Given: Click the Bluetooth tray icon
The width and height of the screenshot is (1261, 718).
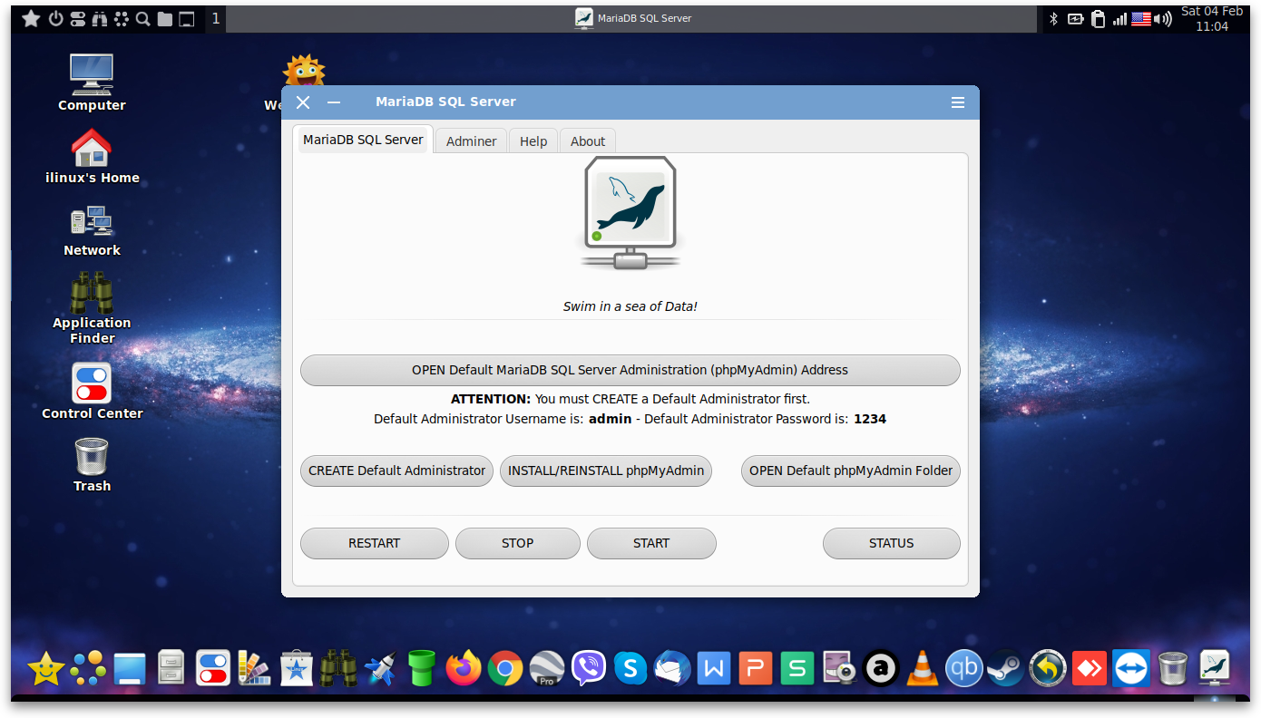Looking at the screenshot, I should pos(1054,18).
